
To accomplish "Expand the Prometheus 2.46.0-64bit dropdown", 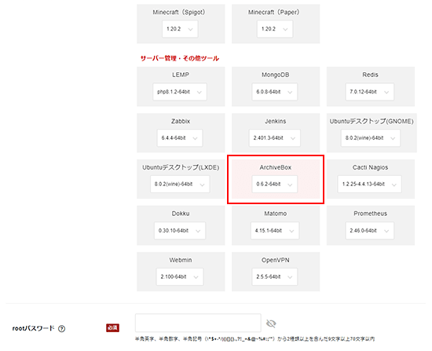I will pyautogui.click(x=370, y=230).
